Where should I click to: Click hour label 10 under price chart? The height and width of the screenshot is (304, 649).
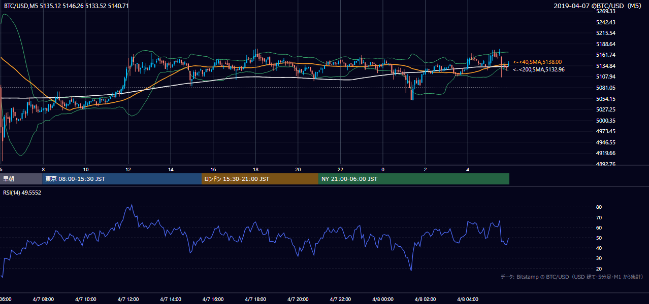[x=86, y=169]
